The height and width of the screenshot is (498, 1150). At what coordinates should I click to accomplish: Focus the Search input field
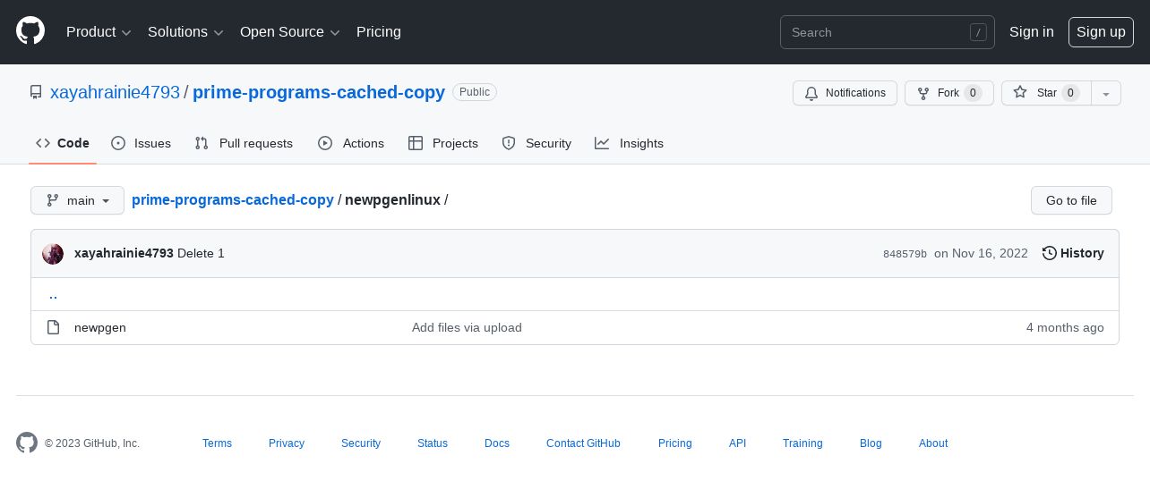(x=887, y=32)
